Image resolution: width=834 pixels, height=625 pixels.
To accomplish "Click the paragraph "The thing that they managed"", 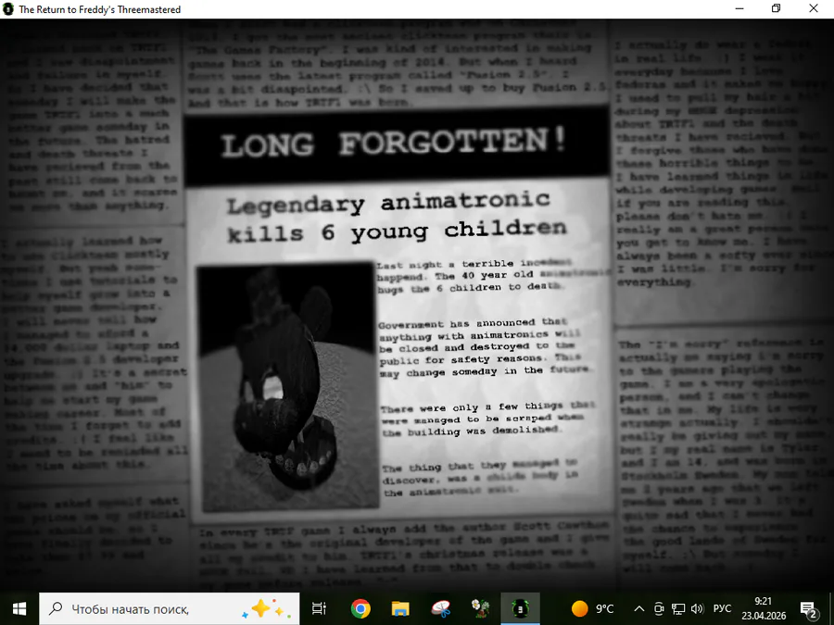I will point(480,479).
